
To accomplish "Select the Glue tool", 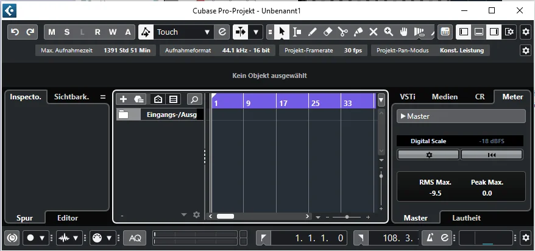I will 358,32.
